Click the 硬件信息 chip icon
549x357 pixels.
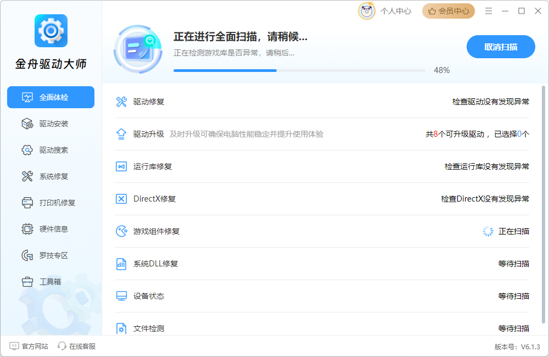27,229
